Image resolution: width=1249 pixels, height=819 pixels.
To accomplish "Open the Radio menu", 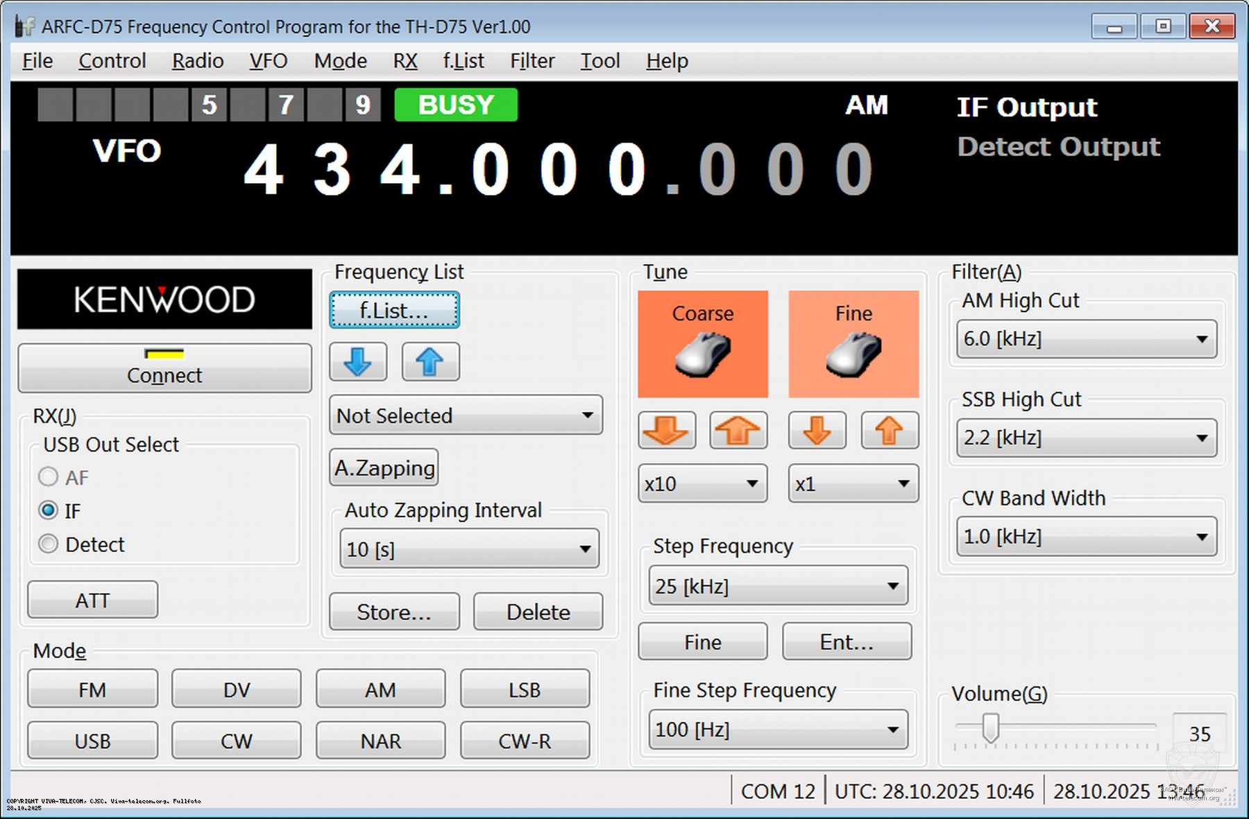I will (x=197, y=61).
